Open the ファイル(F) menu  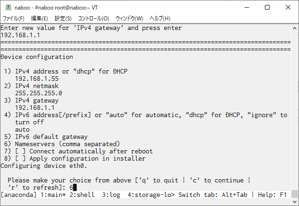click(x=13, y=19)
